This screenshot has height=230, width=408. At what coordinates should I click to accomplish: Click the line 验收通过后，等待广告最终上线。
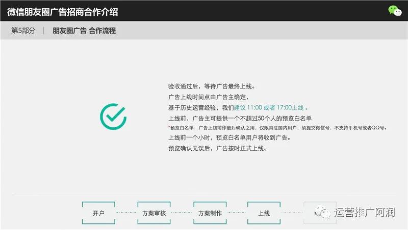(x=212, y=86)
